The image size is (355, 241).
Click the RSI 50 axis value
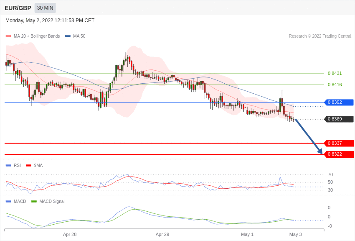(330, 182)
